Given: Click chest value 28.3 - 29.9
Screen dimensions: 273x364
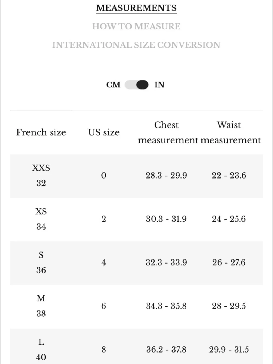Looking at the screenshot, I should click(166, 175).
